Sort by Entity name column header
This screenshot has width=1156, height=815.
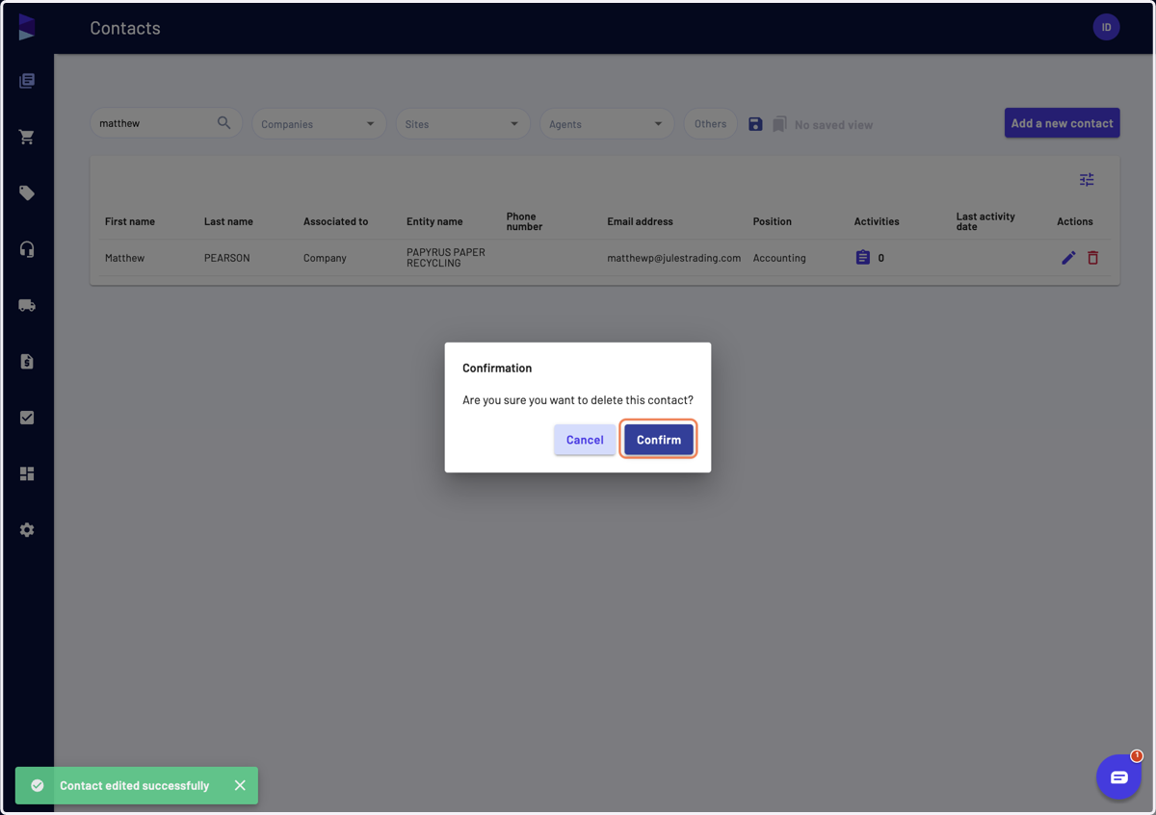[x=434, y=221]
